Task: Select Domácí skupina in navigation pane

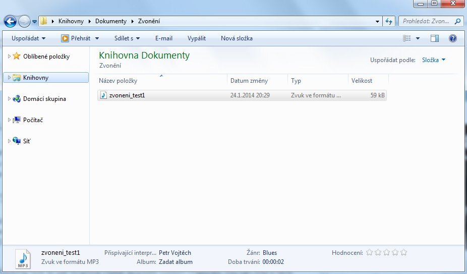Action: [x=45, y=99]
